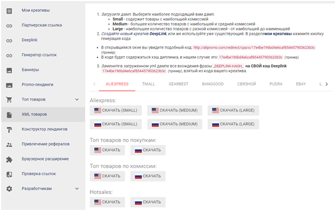
Task: Switch to the GEARBEST tab
Action: point(179,84)
